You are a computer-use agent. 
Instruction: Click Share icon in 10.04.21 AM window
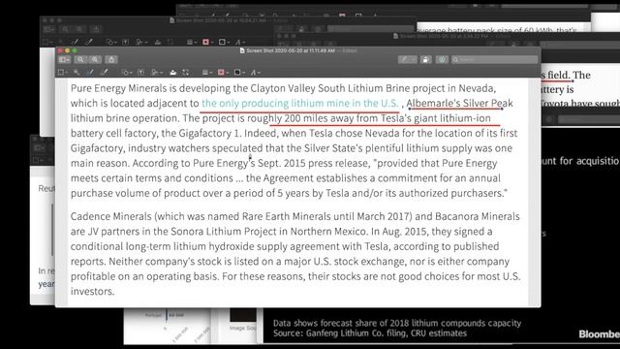tap(96, 29)
